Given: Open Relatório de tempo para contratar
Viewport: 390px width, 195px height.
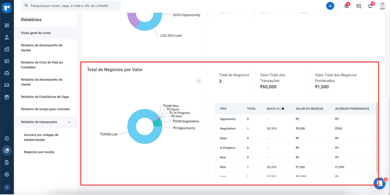Looking at the screenshot, I should click(45, 109).
